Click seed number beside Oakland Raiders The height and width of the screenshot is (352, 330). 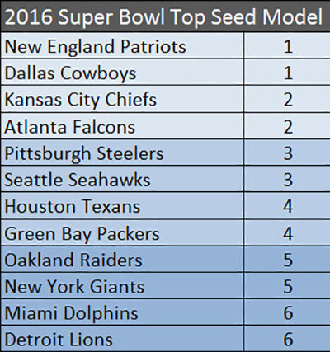tap(287, 259)
